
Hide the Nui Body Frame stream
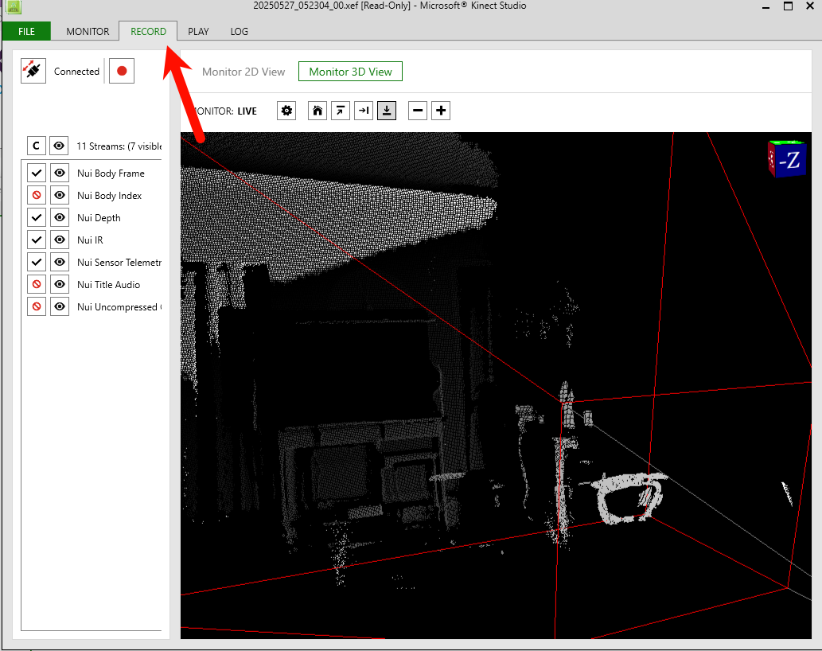click(x=60, y=173)
